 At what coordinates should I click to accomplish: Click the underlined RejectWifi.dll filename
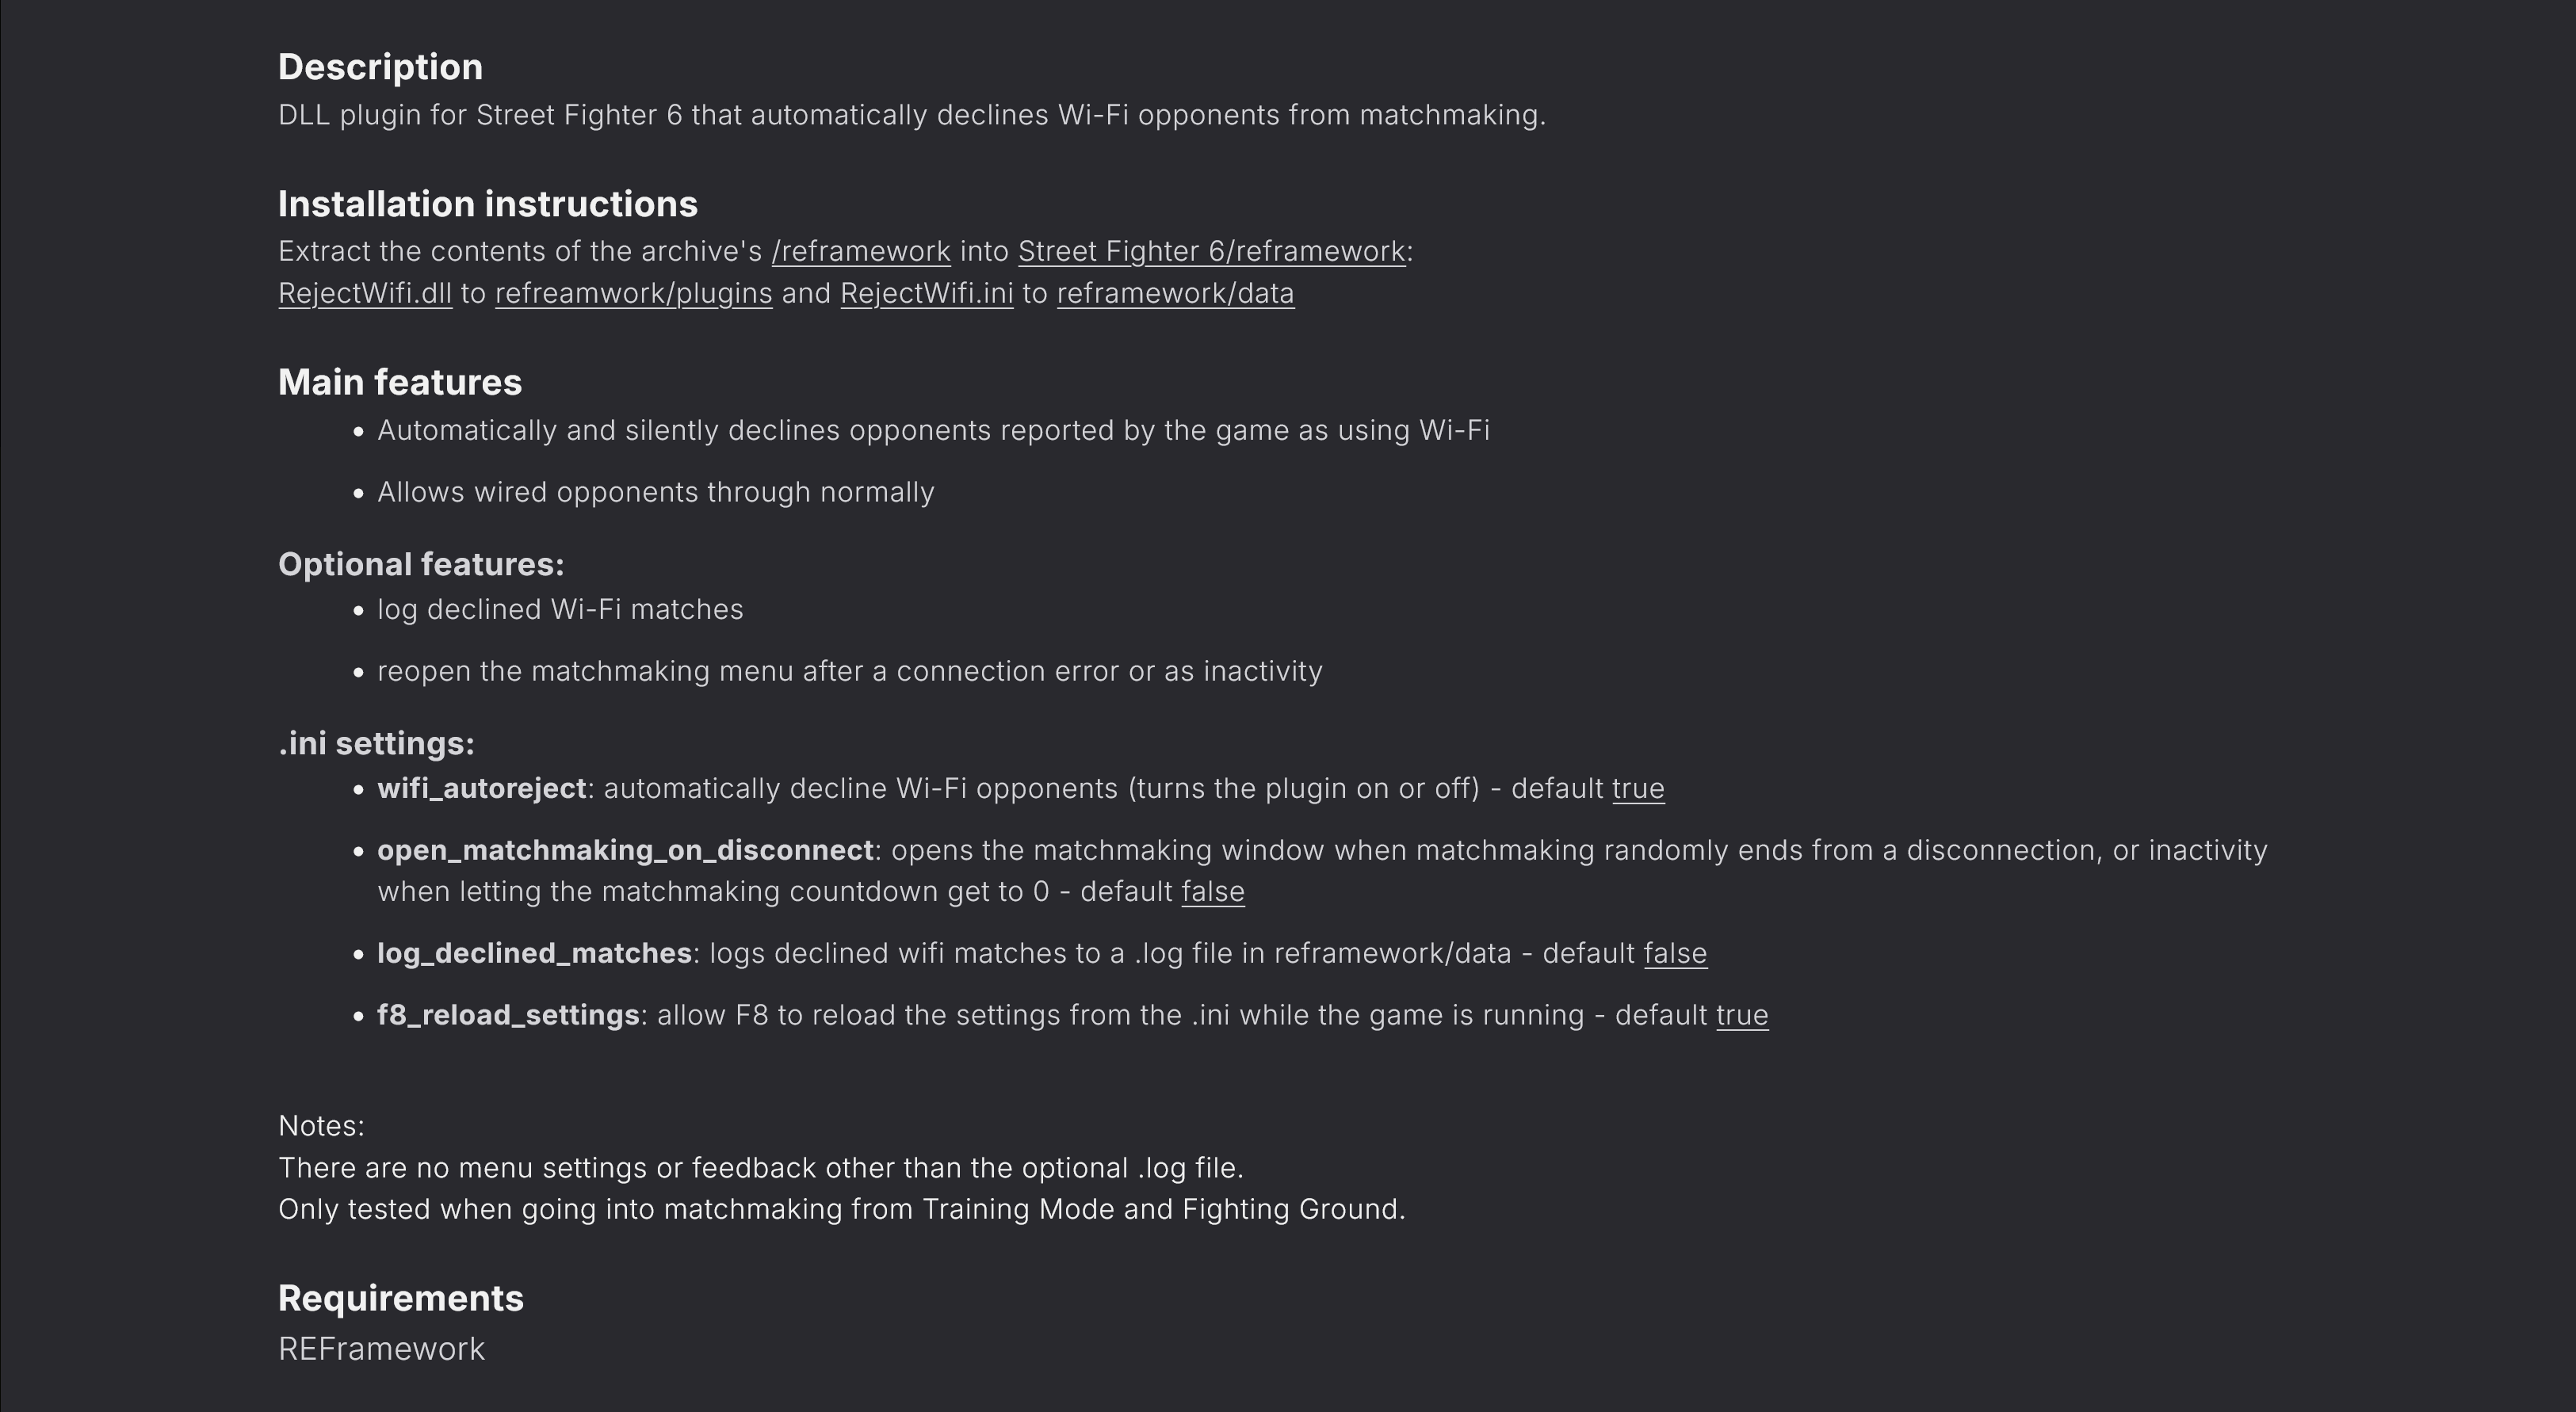point(365,294)
